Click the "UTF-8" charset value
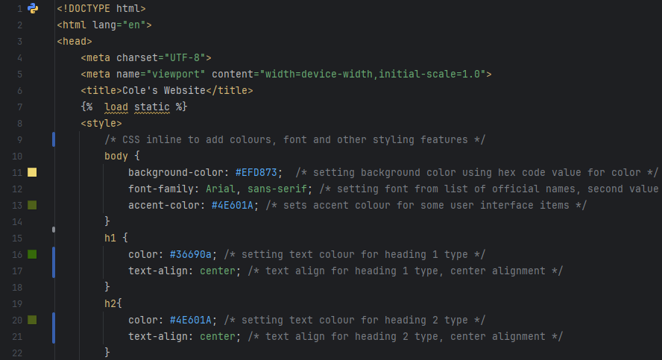 coord(188,57)
